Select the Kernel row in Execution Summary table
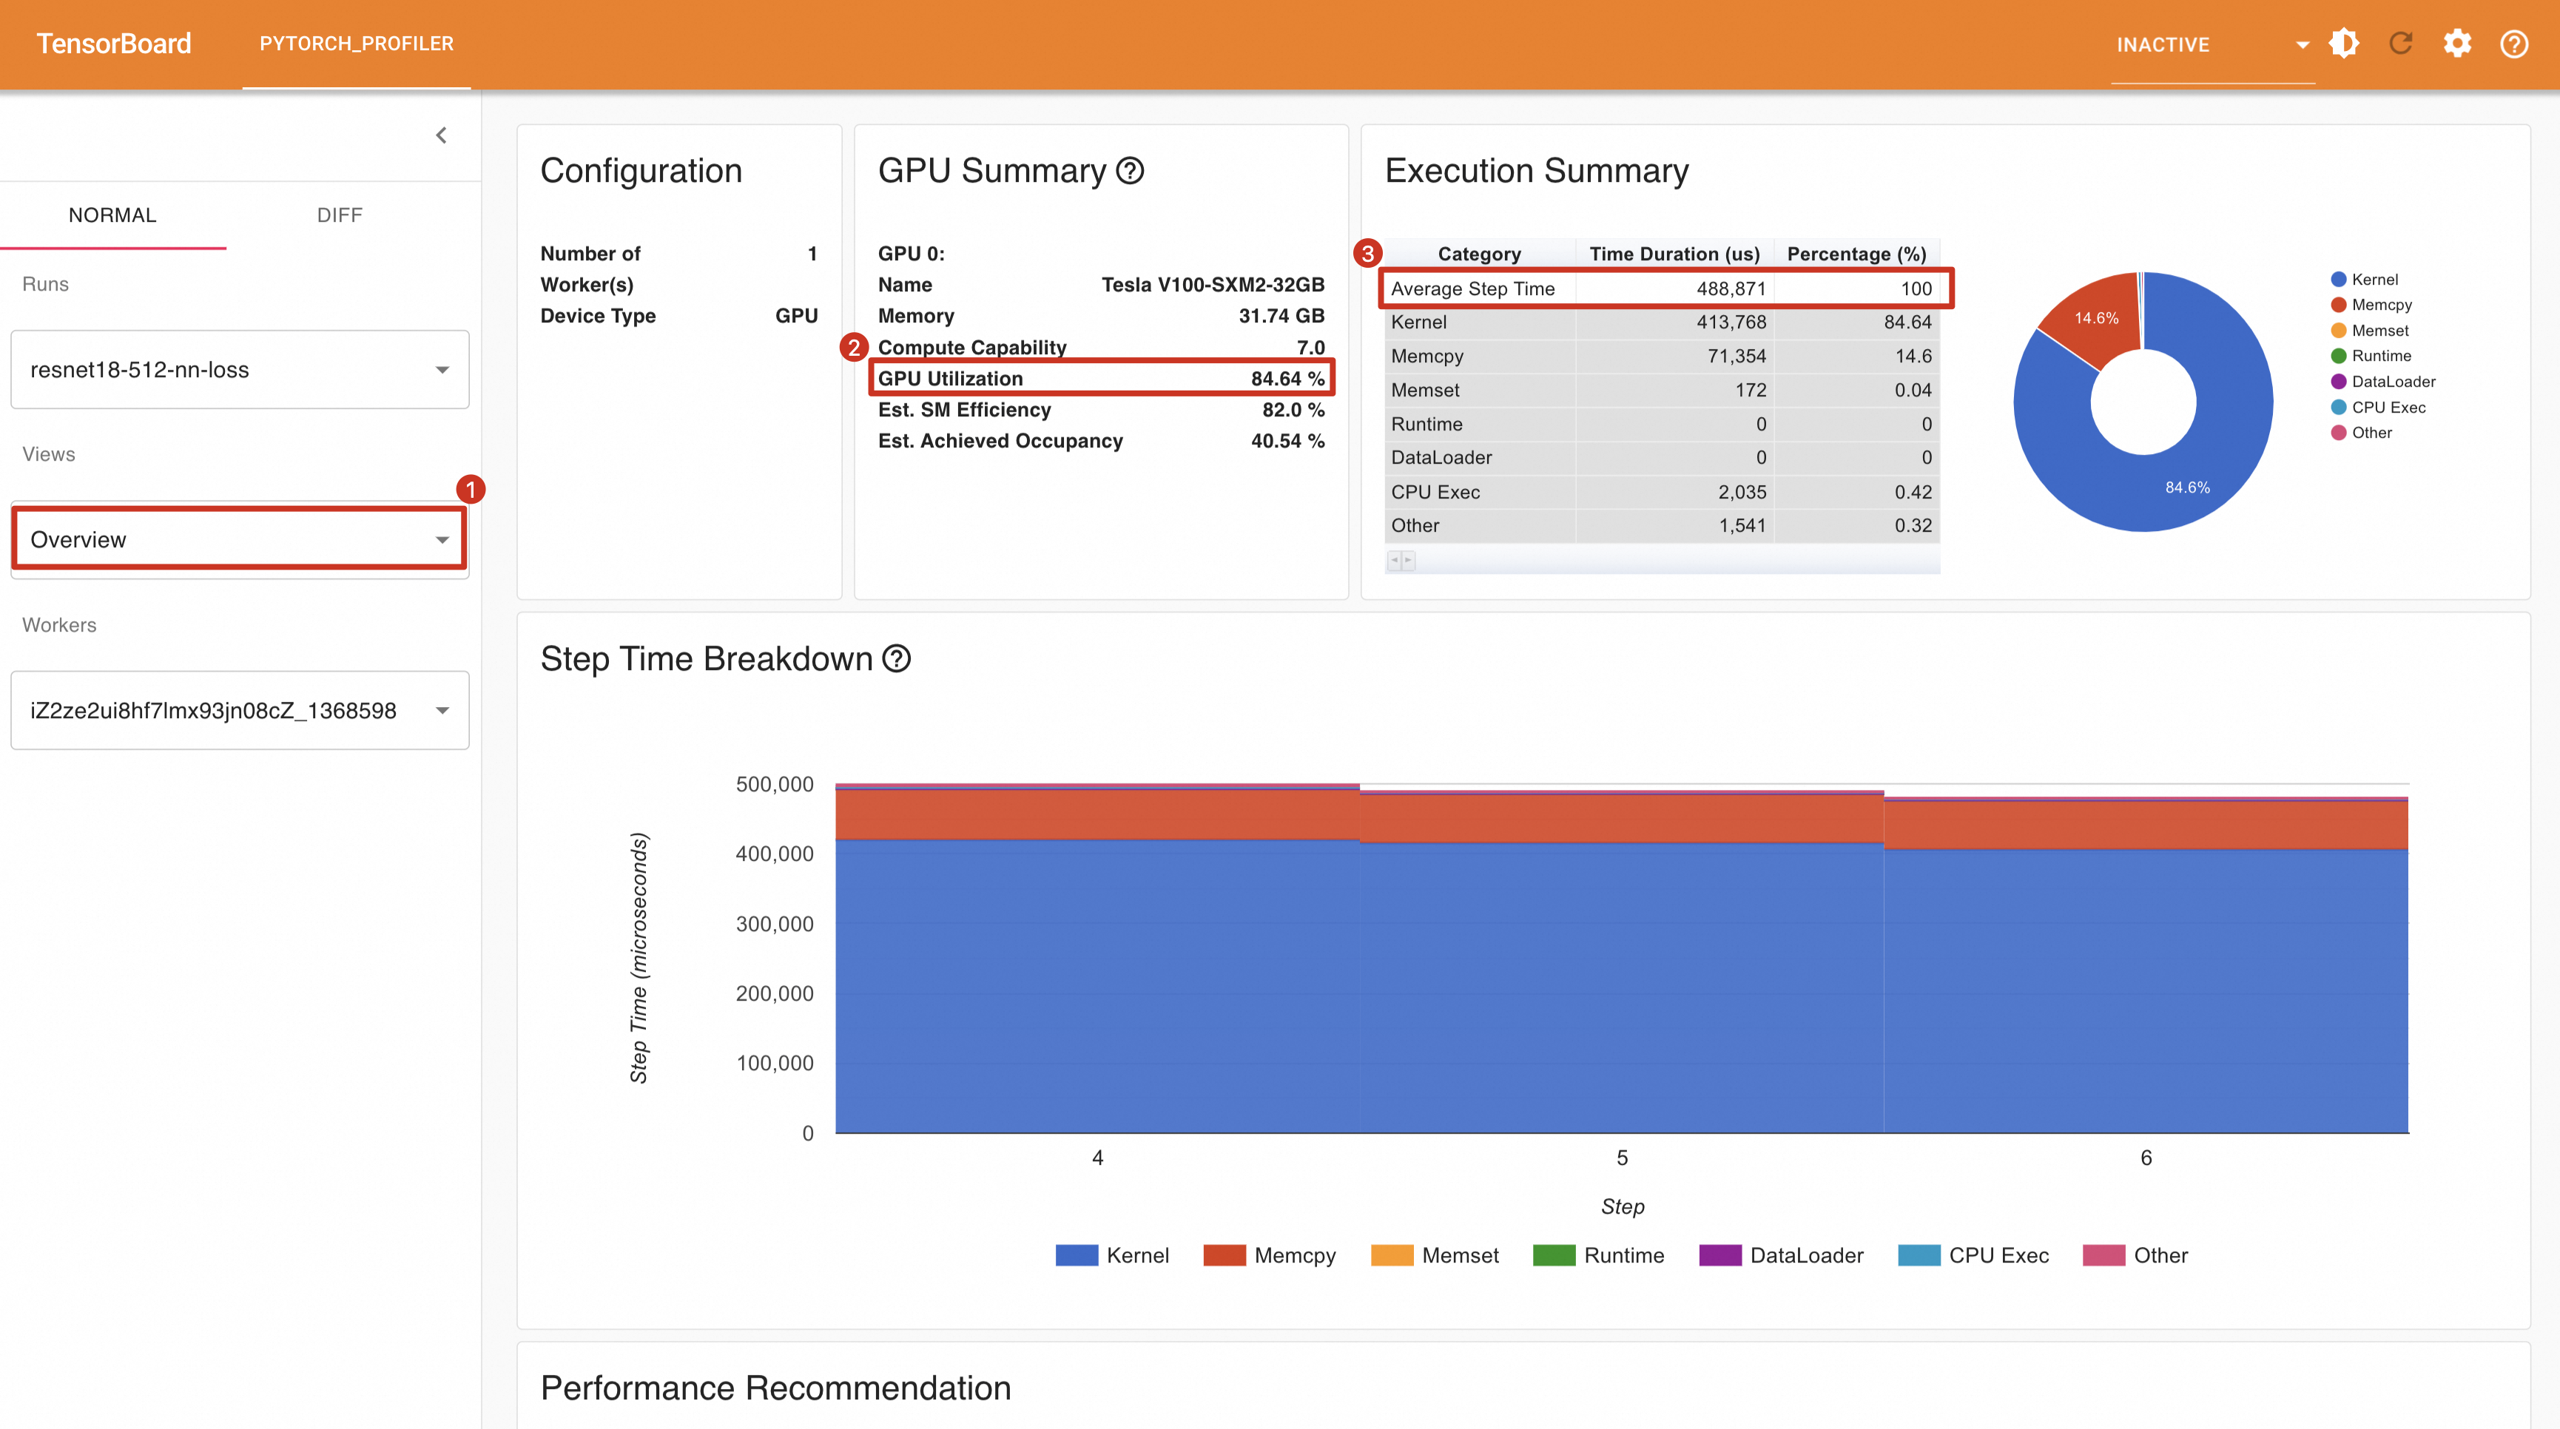 [1662, 322]
